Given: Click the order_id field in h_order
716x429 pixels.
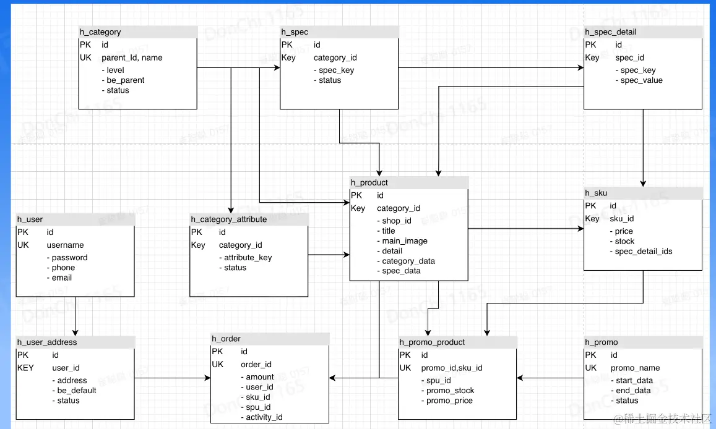Looking at the screenshot, I should [x=256, y=365].
